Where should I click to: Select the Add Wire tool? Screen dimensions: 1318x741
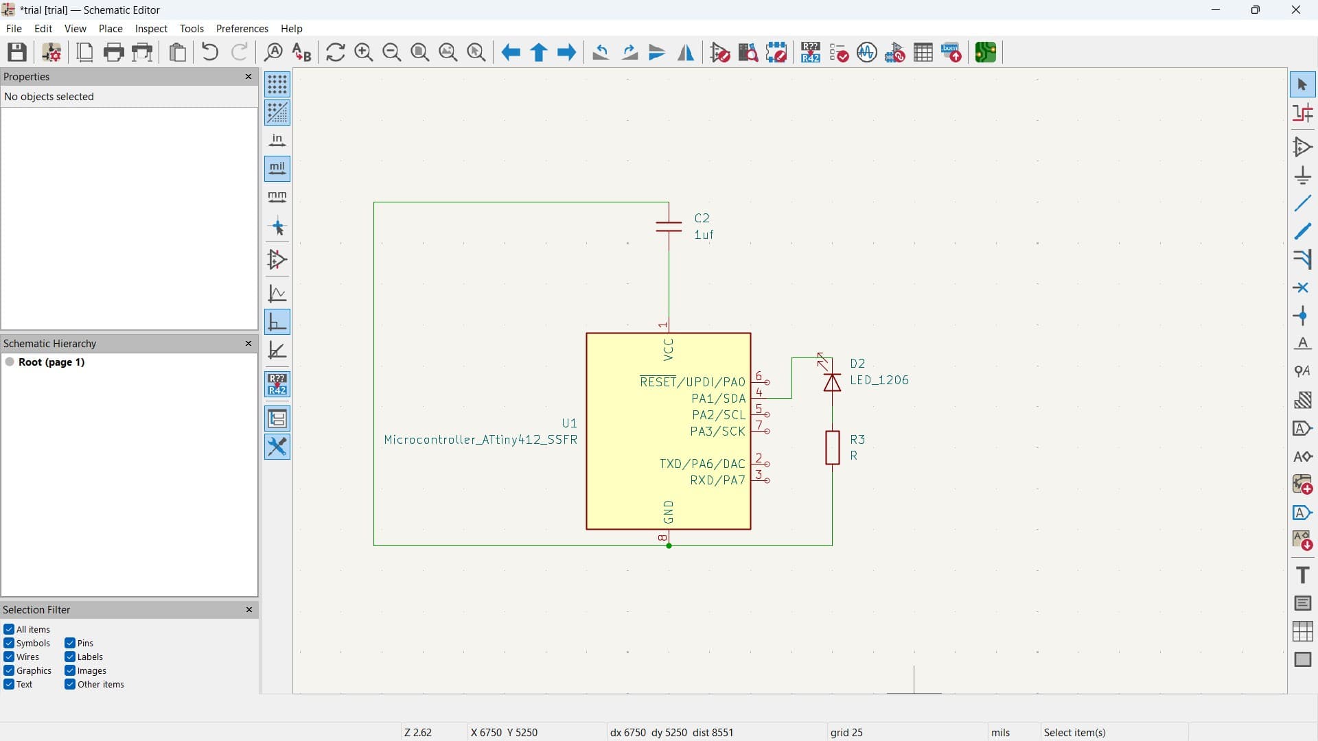[x=1302, y=203]
